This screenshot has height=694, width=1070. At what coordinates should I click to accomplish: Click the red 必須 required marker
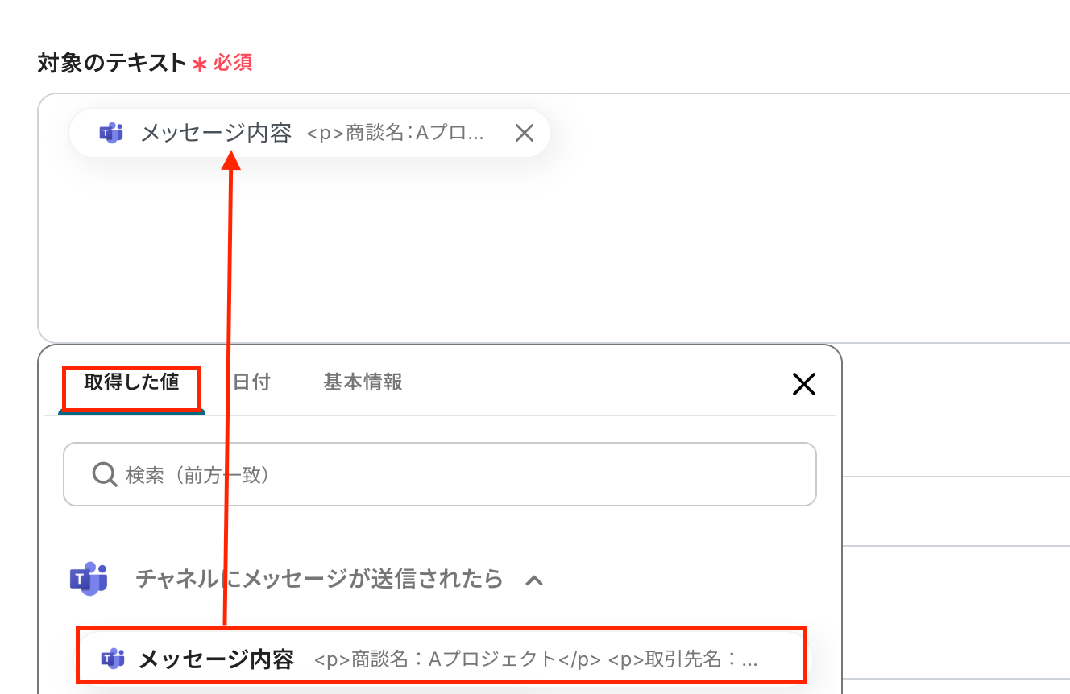point(233,63)
